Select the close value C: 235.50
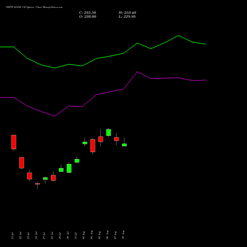Viewport: 247px width, 247px height. point(87,13)
